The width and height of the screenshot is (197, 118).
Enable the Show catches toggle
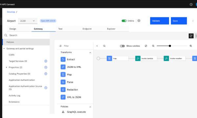coord(122,46)
